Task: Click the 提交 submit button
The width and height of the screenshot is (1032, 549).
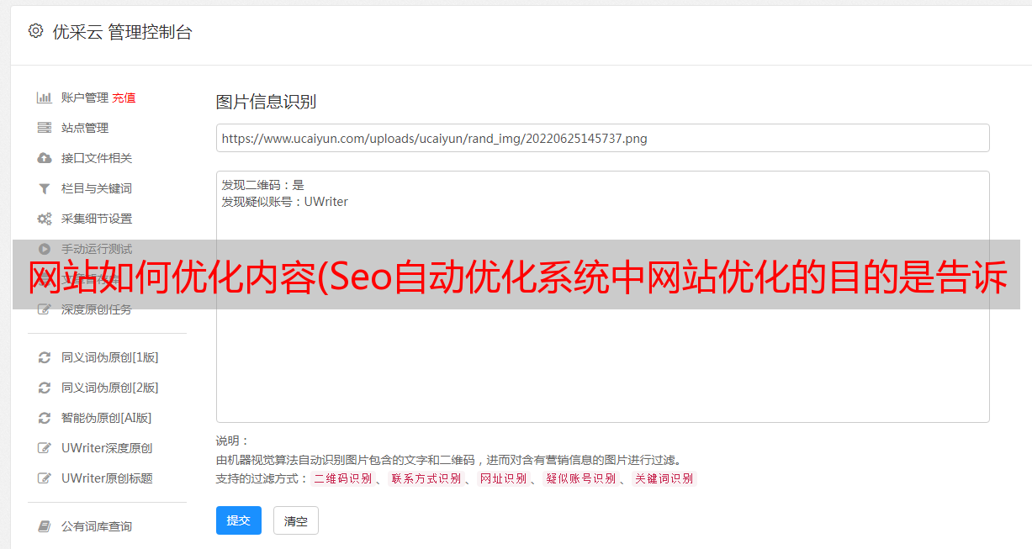Action: pyautogui.click(x=239, y=520)
